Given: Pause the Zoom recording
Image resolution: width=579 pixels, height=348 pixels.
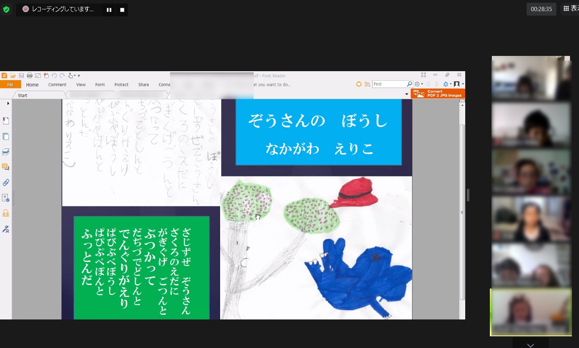Looking at the screenshot, I should click(x=109, y=10).
